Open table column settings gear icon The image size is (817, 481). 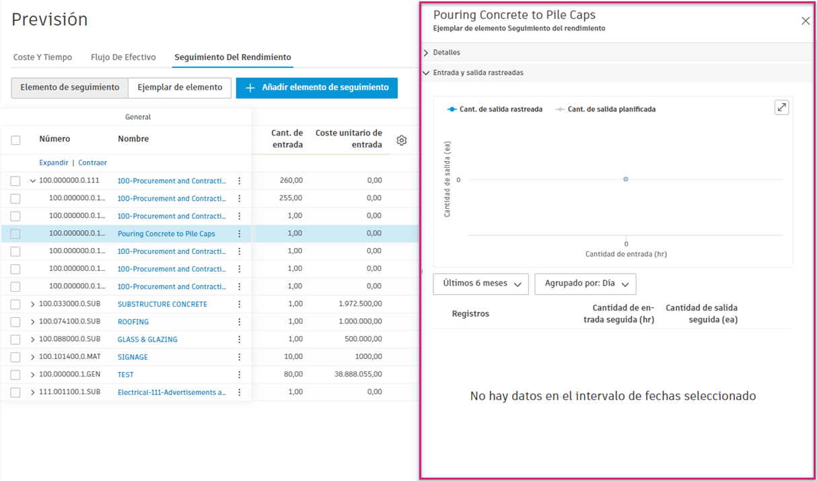pos(402,140)
